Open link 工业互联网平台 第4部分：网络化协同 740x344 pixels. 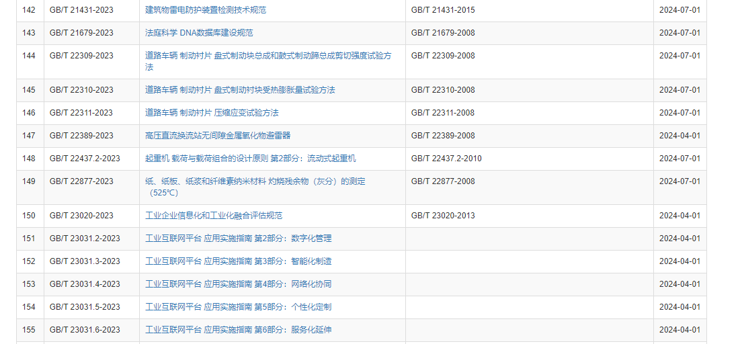coord(239,284)
